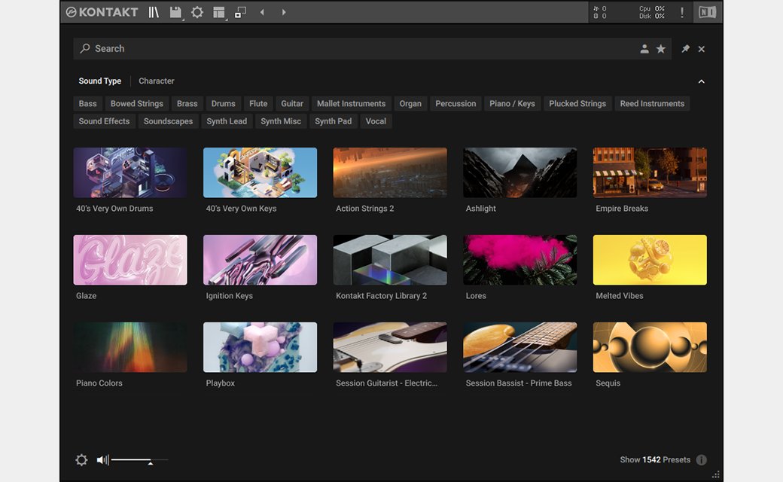The width and height of the screenshot is (783, 482).
Task: Click Show 1542 Presets
Action: [x=655, y=460]
